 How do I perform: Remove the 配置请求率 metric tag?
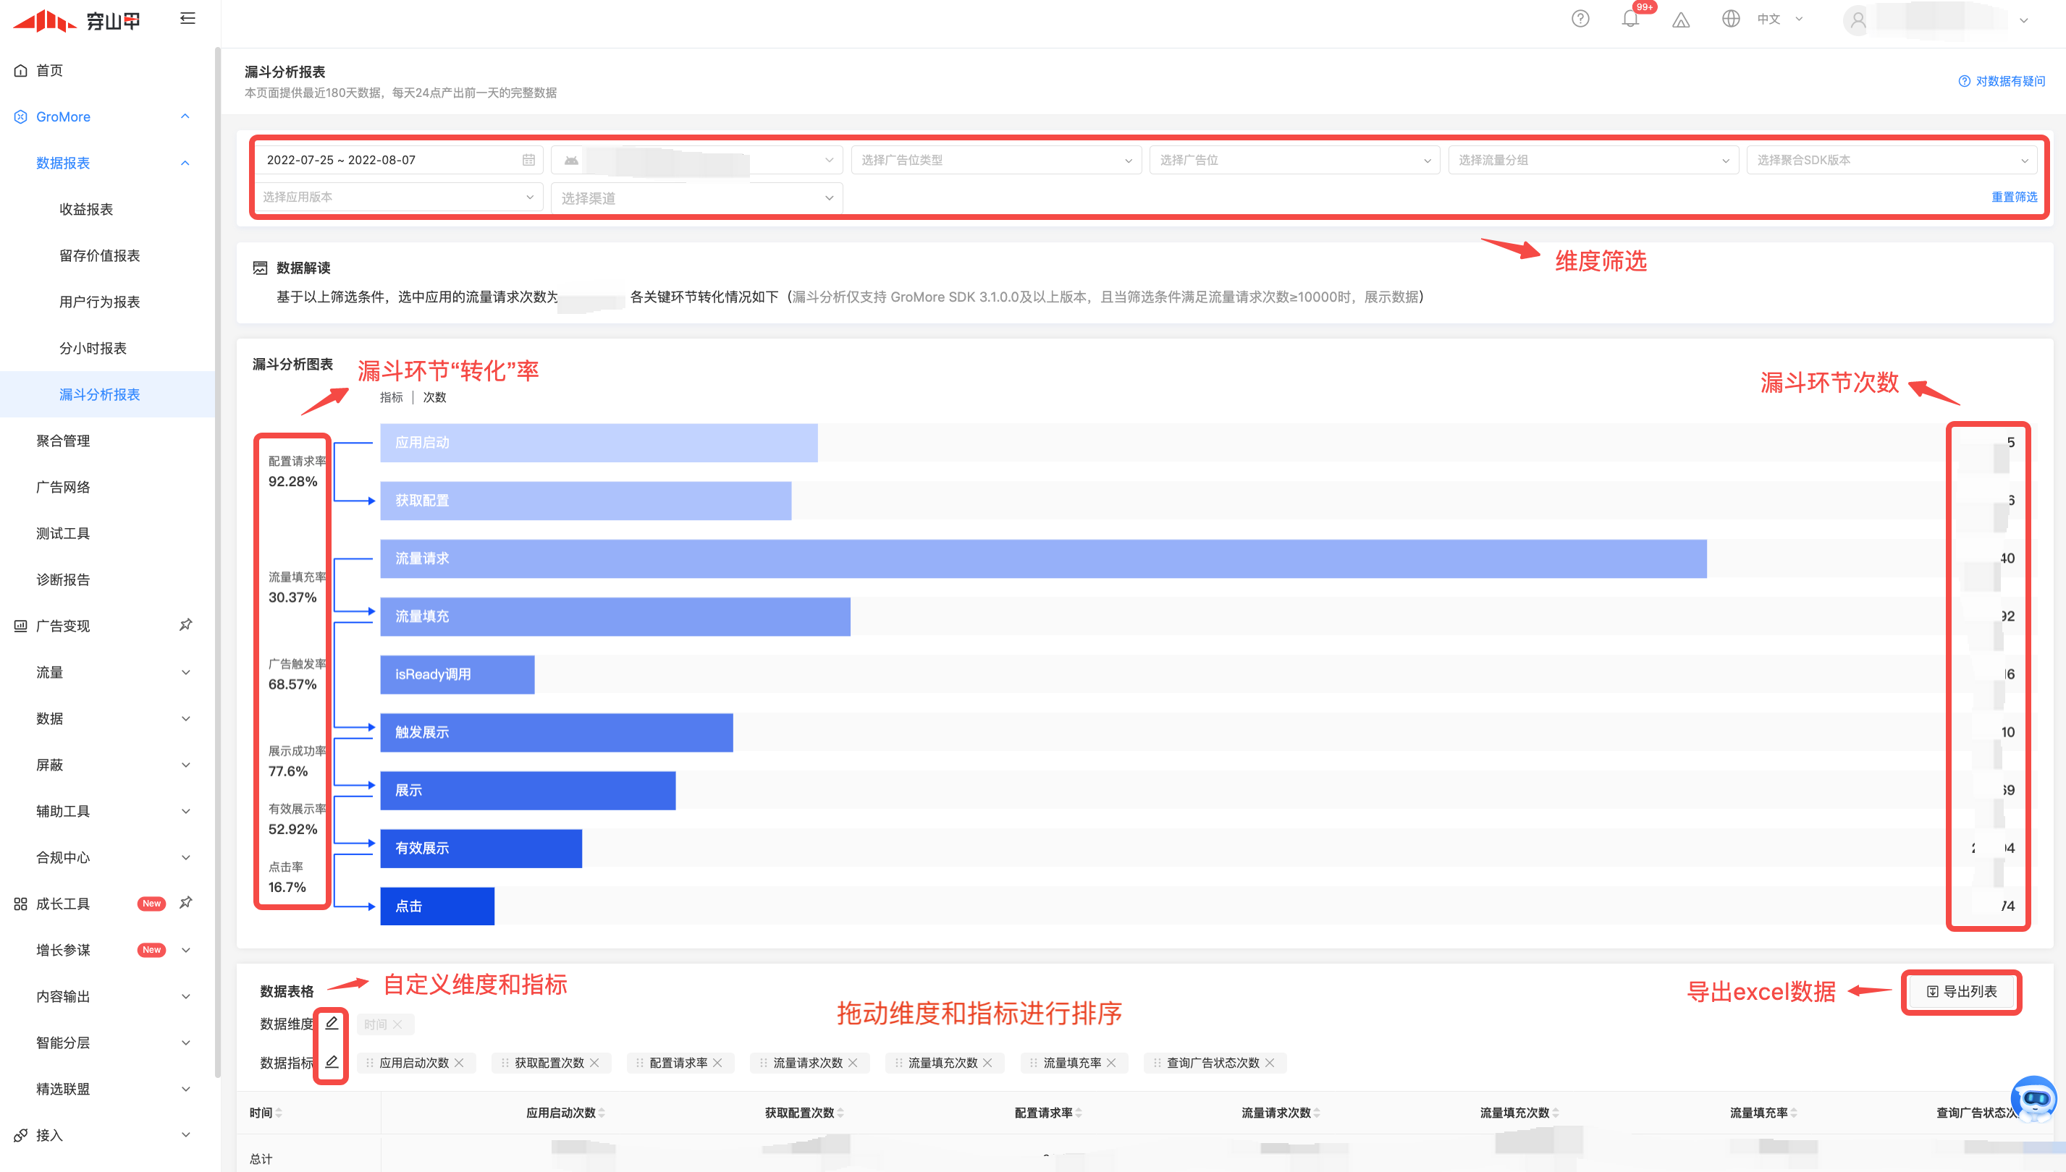click(717, 1063)
